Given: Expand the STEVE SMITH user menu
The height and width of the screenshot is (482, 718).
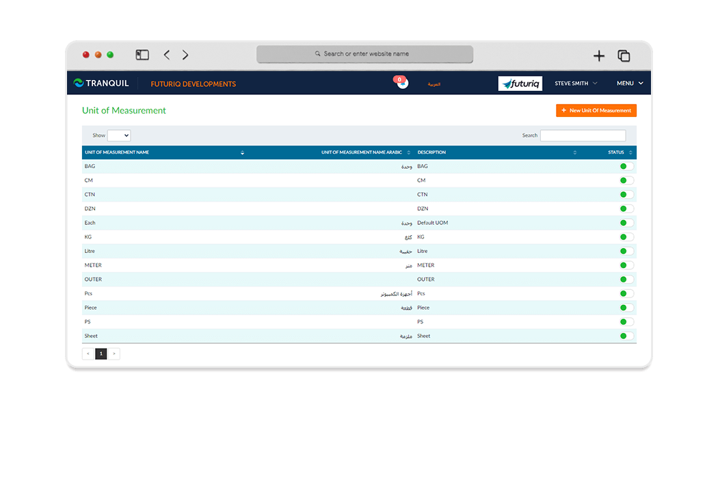Looking at the screenshot, I should click(575, 83).
